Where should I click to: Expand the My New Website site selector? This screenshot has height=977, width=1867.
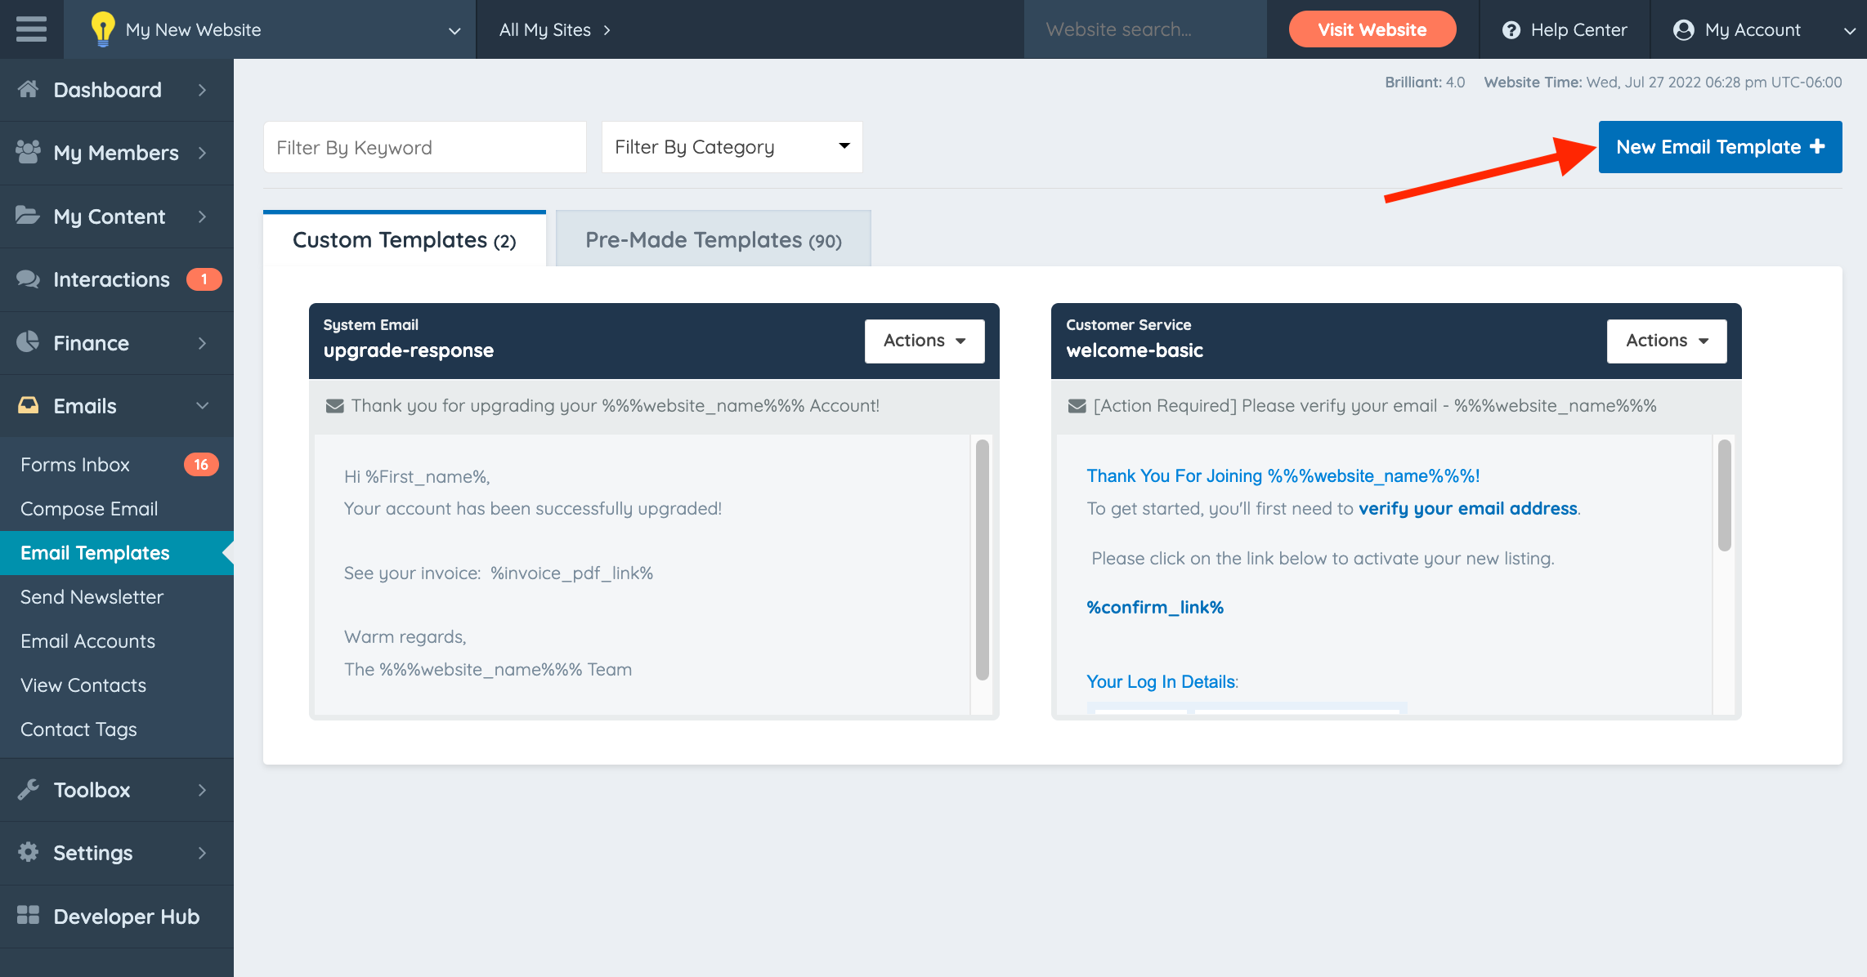tap(454, 31)
